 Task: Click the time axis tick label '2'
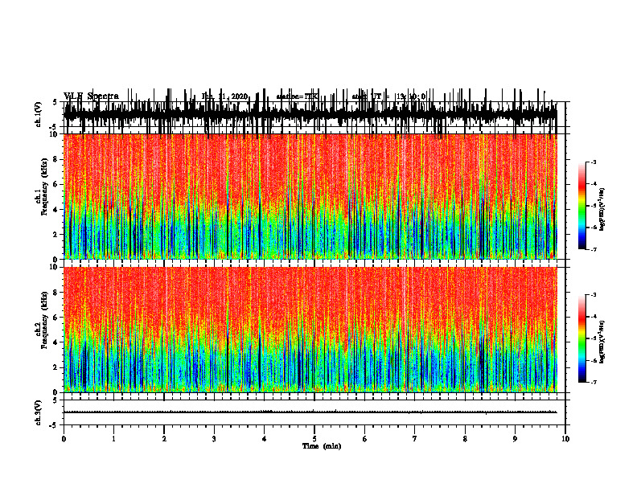[164, 439]
